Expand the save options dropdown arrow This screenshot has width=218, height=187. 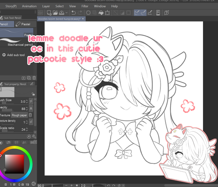[66, 13]
